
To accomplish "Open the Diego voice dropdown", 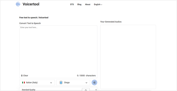I will [73, 83].
